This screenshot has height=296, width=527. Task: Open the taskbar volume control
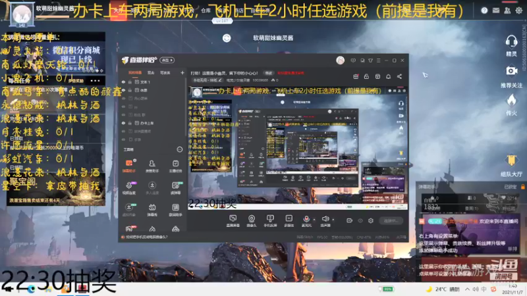pyautogui.click(x=475, y=289)
